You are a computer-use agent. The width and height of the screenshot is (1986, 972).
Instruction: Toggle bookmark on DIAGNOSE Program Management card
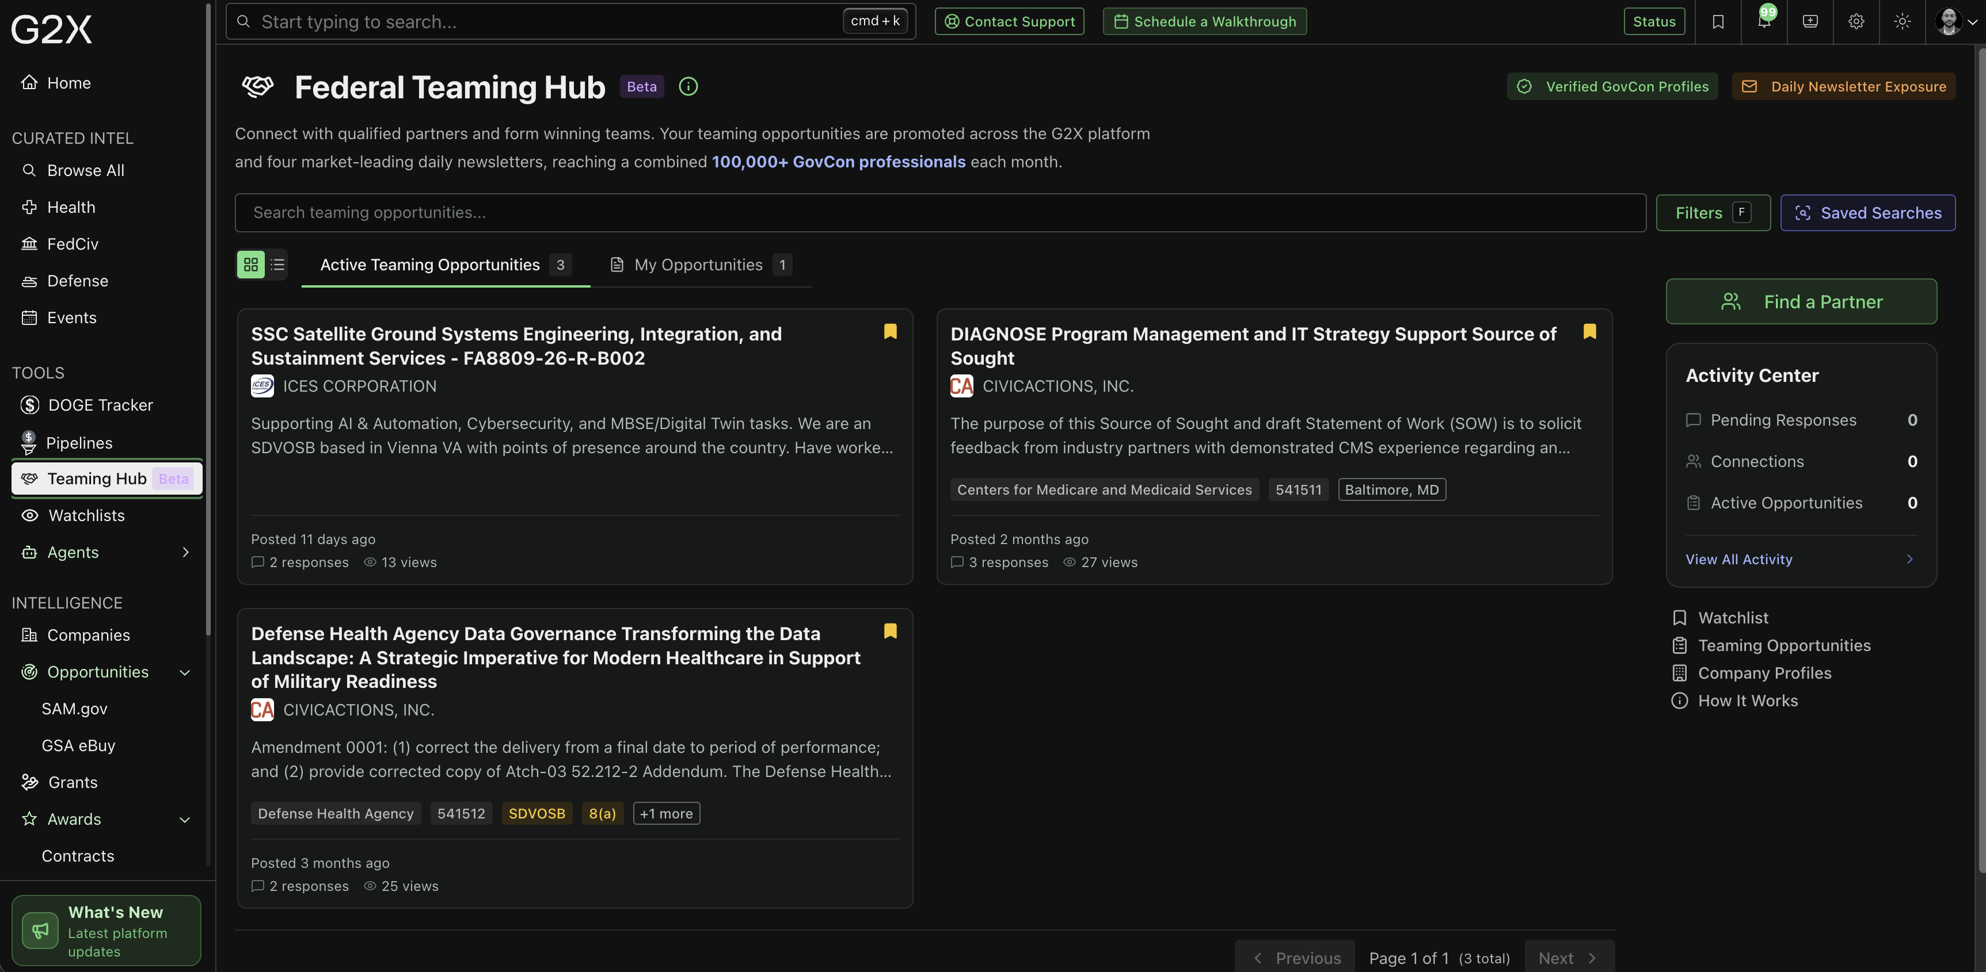pyautogui.click(x=1589, y=331)
